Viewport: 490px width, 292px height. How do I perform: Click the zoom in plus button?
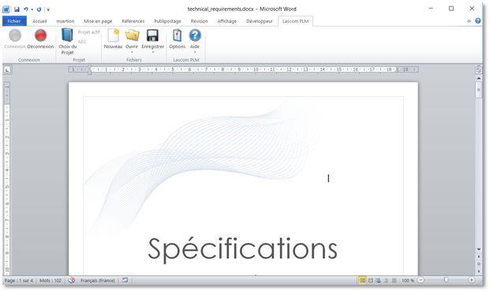471,280
